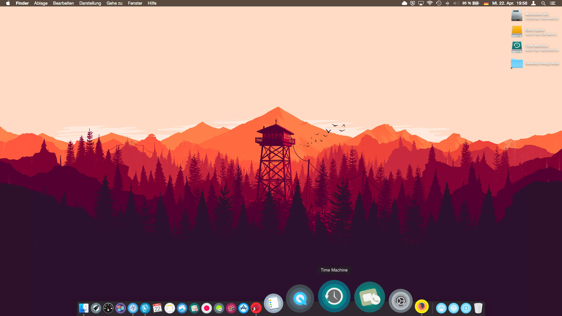Open battery status showing 95 %
The width and height of the screenshot is (562, 316).
[x=471, y=3]
